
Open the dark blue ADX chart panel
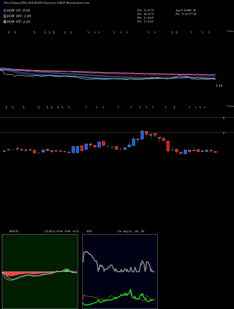click(120, 272)
